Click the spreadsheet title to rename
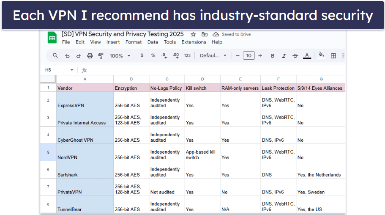This screenshot has width=385, height=215. pyautogui.click(x=123, y=34)
